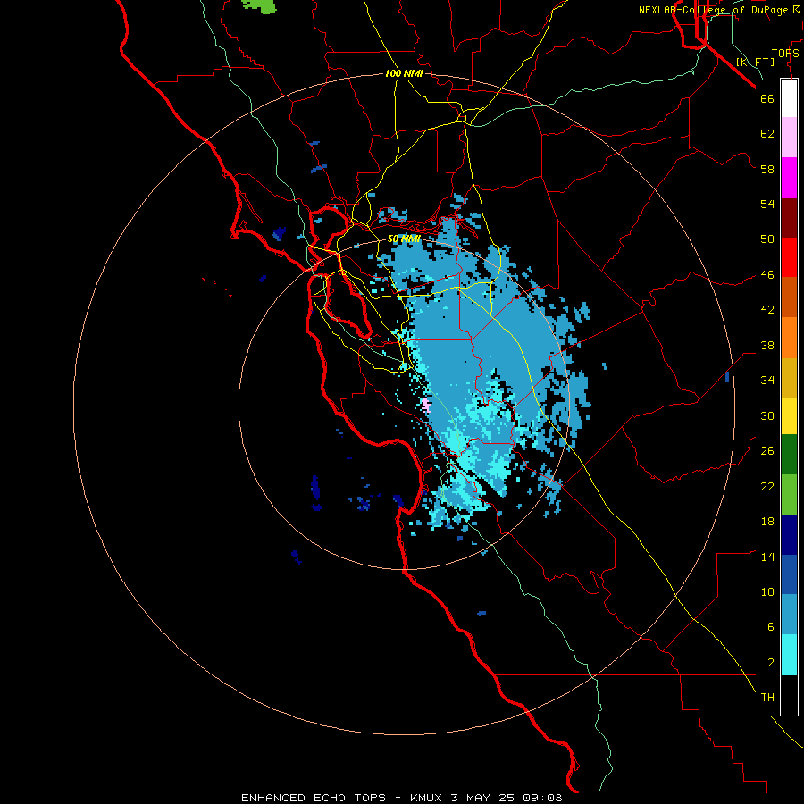The image size is (804, 804).
Task: Select the dark red maroon legend swatch
Action: [x=789, y=218]
